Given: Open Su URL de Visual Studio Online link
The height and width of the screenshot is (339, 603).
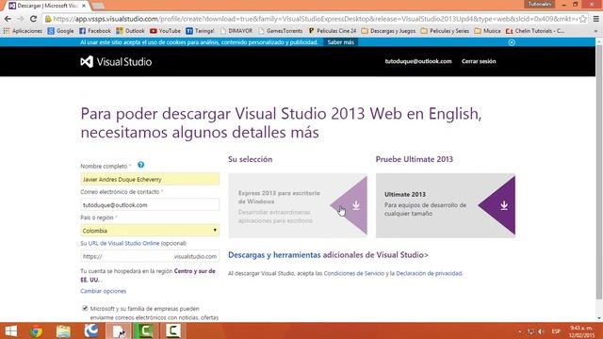Looking at the screenshot, I should [123, 243].
